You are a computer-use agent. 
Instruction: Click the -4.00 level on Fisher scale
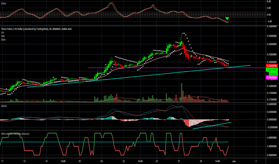tap(269, 21)
